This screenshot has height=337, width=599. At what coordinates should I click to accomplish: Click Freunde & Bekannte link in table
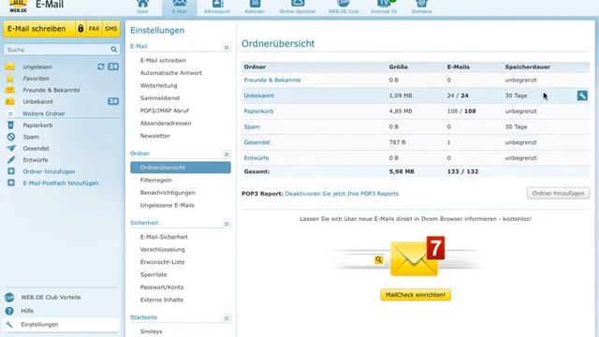272,81
